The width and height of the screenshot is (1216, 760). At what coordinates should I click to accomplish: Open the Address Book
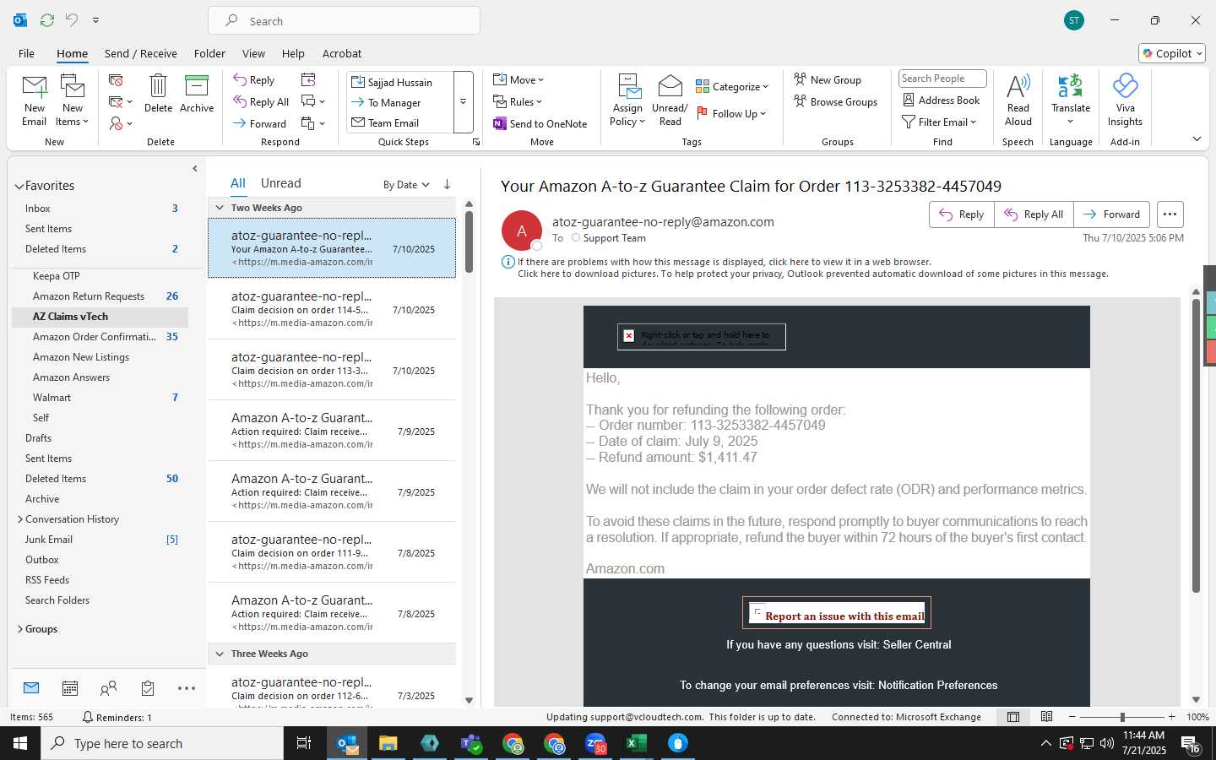pyautogui.click(x=941, y=100)
